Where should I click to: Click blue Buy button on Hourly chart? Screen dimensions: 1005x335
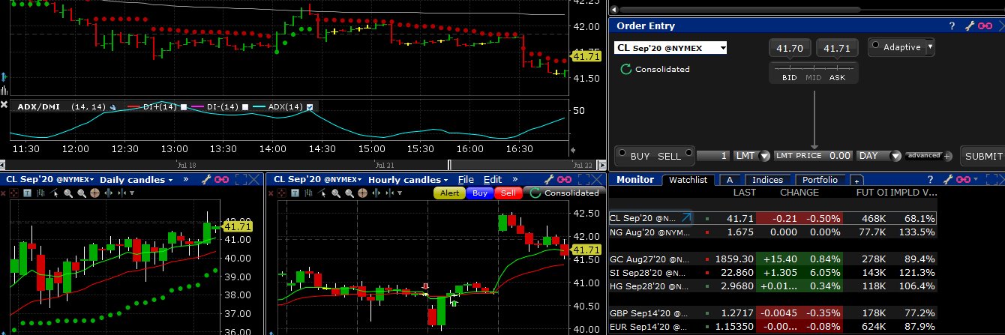480,193
